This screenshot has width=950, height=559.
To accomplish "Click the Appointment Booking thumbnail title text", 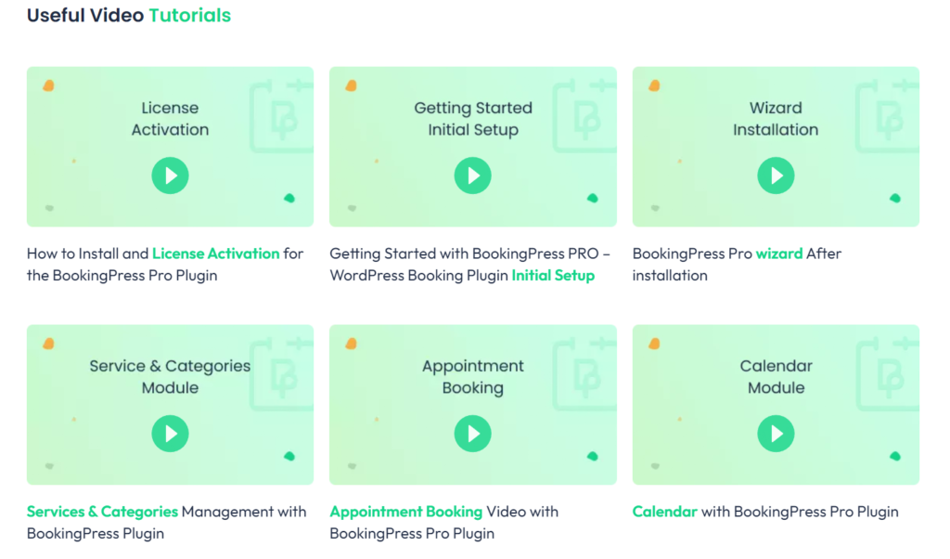I will tap(472, 376).
